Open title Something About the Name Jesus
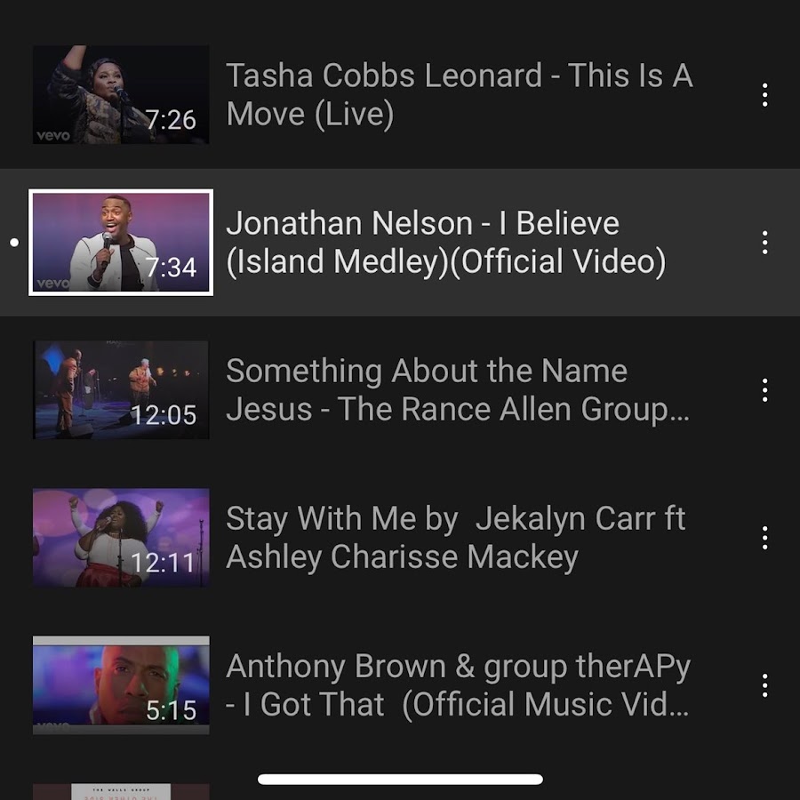800x800 pixels. (x=458, y=390)
